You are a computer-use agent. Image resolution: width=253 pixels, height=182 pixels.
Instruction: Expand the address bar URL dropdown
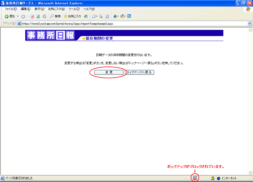[x=250, y=23]
